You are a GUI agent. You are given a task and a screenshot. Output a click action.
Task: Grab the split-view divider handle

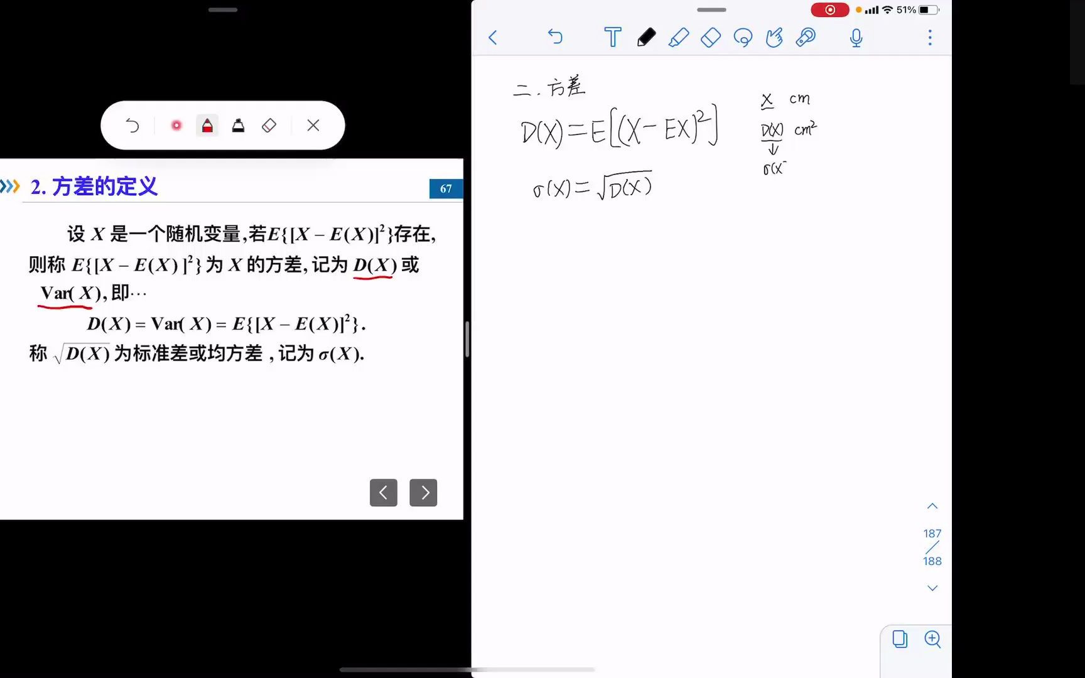pos(467,339)
